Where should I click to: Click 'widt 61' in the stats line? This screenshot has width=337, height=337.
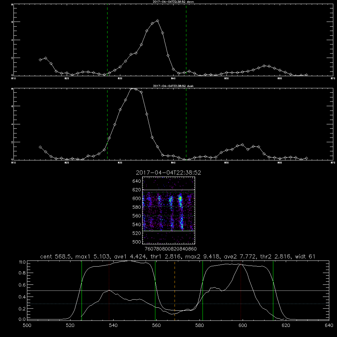pos(305,256)
